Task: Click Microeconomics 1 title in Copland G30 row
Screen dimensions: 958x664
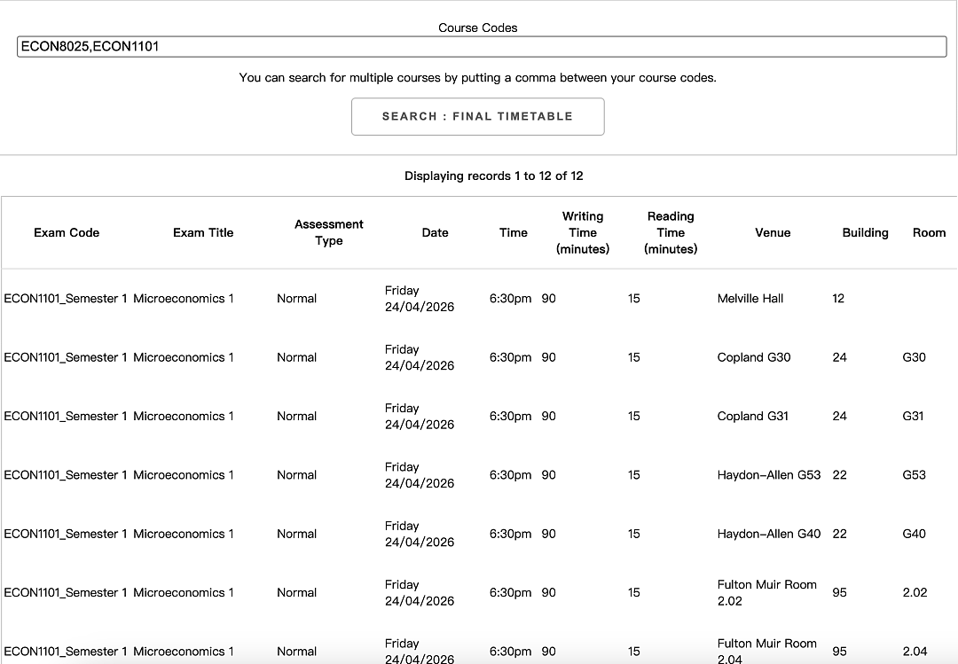Action: (x=184, y=357)
